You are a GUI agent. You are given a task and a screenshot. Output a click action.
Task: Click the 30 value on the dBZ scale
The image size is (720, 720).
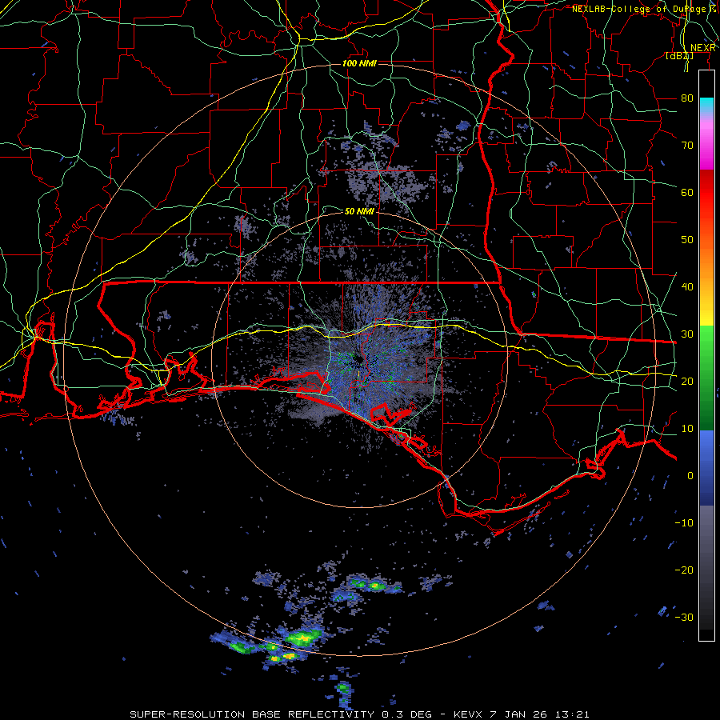pos(687,334)
